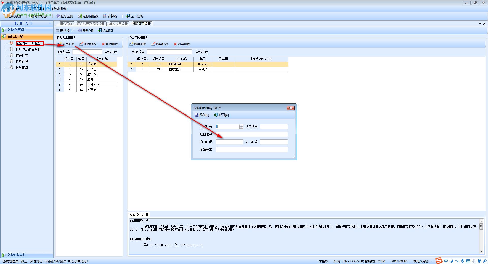Image resolution: width=488 pixels, height=264 pixels.
Task: Open the tab list dropdown arrow
Action: pos(480,24)
